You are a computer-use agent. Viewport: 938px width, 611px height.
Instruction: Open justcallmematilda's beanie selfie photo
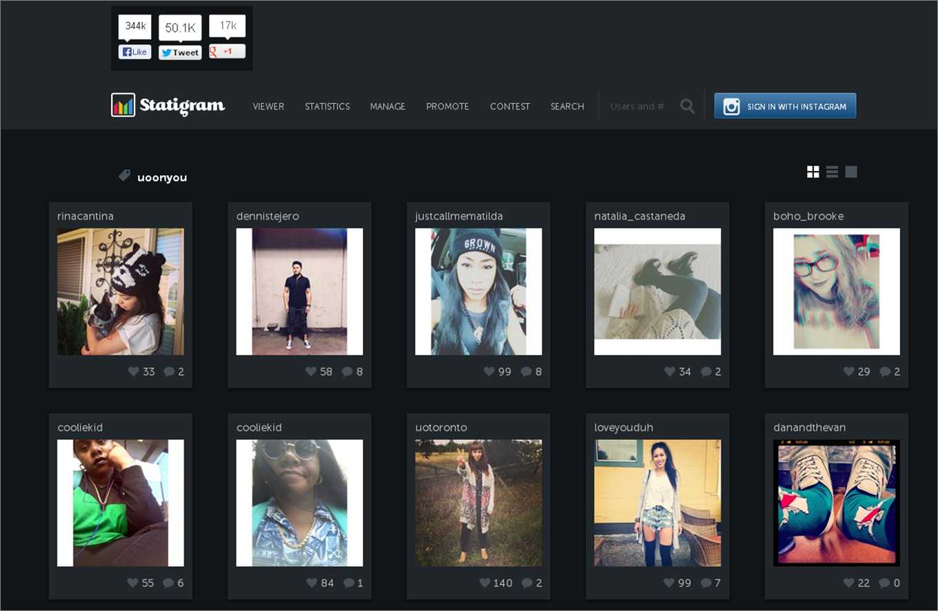pyautogui.click(x=479, y=292)
